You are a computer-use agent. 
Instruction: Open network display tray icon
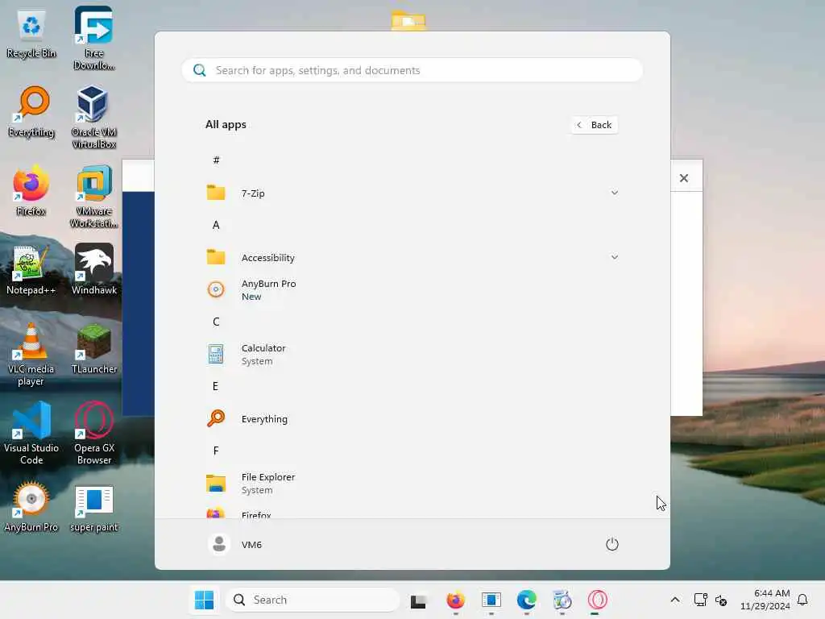[700, 600]
